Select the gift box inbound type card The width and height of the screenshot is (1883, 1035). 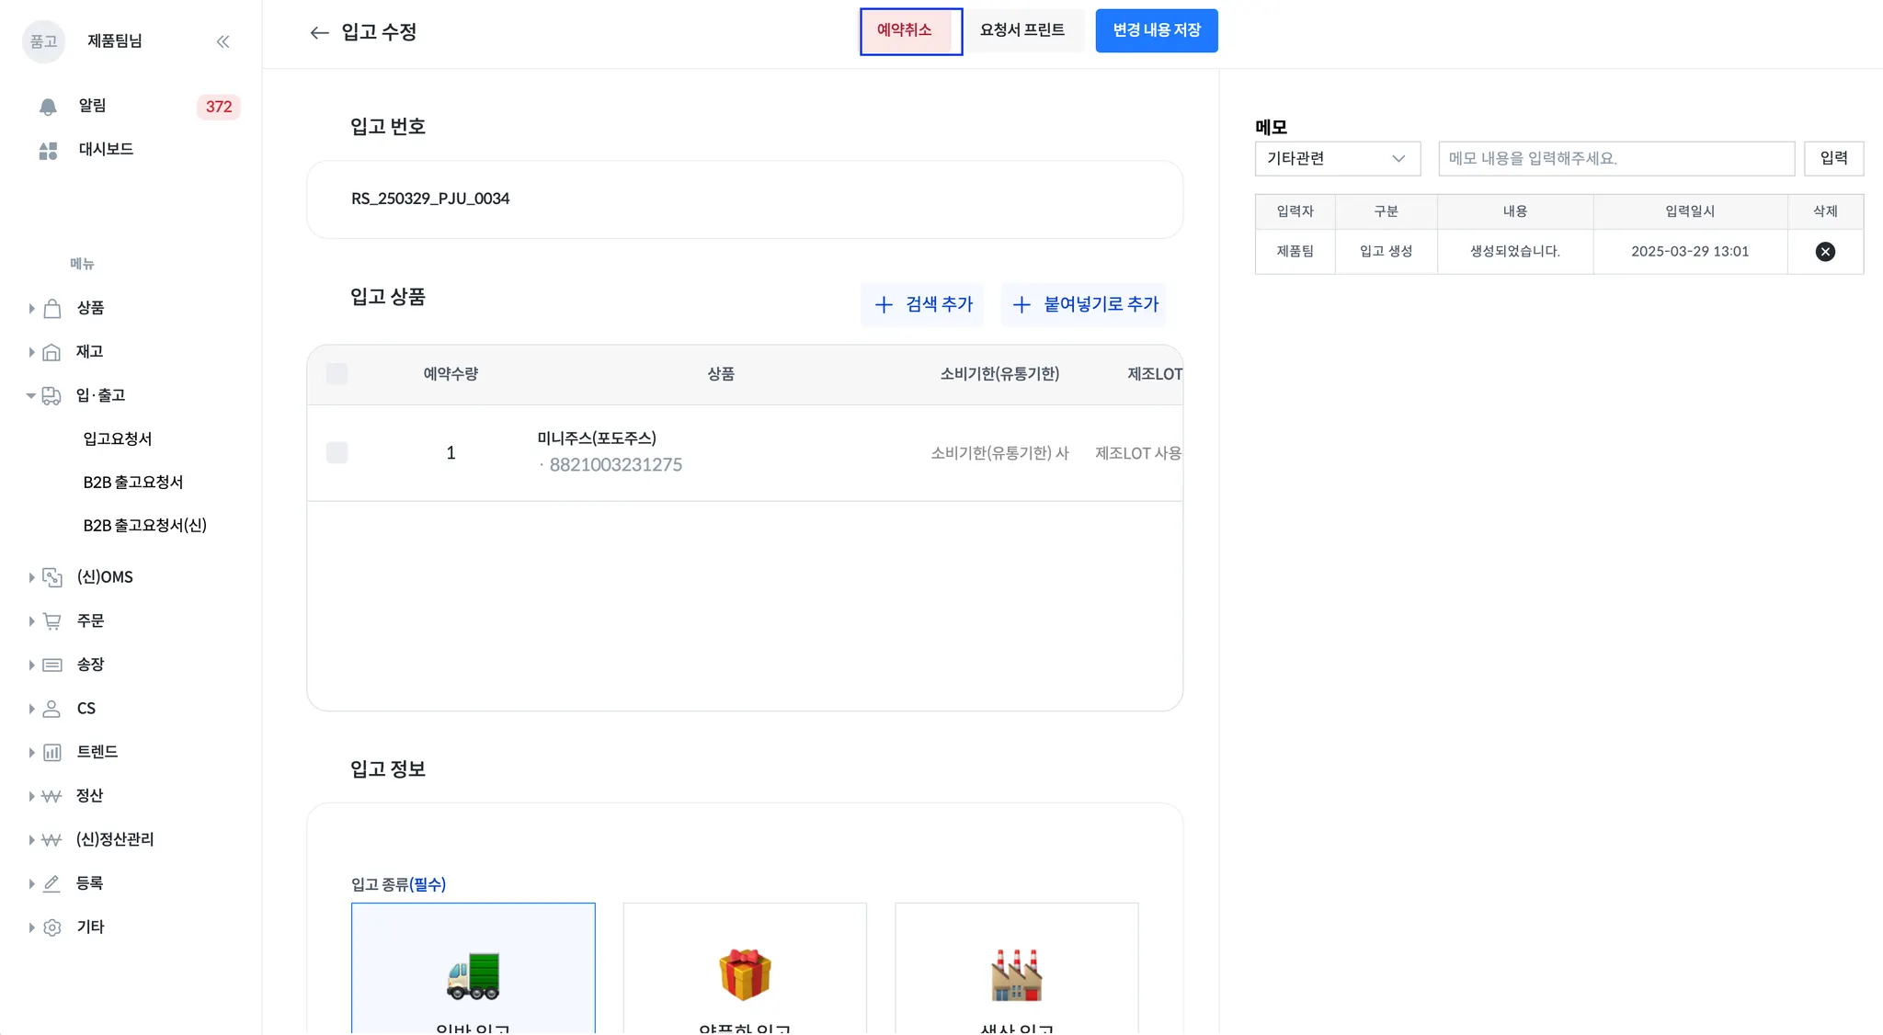pos(744,972)
